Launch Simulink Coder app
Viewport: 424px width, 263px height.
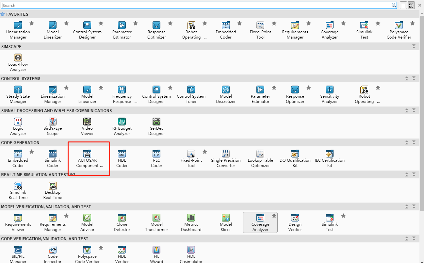pyautogui.click(x=53, y=158)
